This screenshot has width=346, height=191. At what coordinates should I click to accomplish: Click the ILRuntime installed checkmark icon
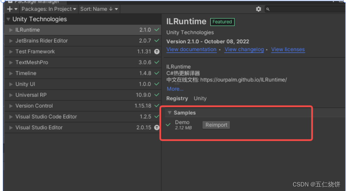[157, 30]
